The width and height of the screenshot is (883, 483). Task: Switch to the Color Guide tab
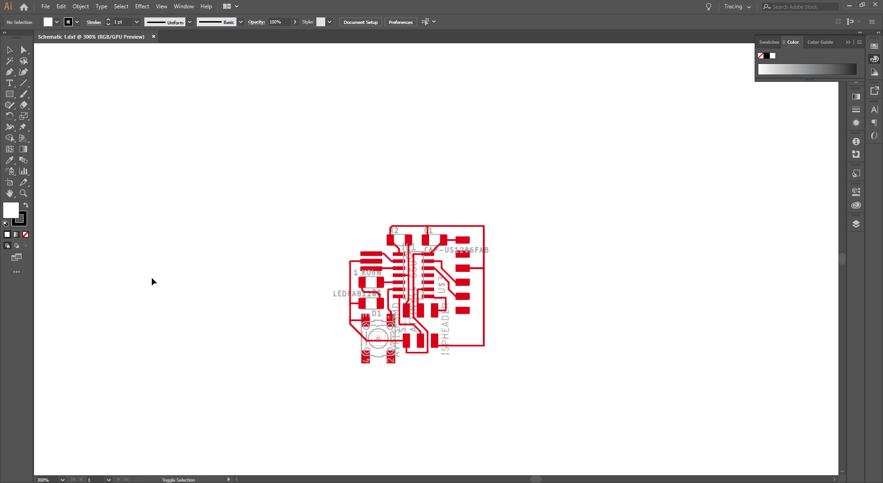tap(820, 42)
